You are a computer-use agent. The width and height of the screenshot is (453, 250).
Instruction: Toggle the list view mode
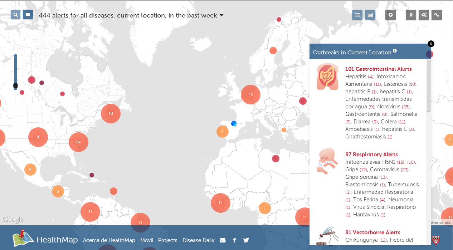click(x=357, y=15)
